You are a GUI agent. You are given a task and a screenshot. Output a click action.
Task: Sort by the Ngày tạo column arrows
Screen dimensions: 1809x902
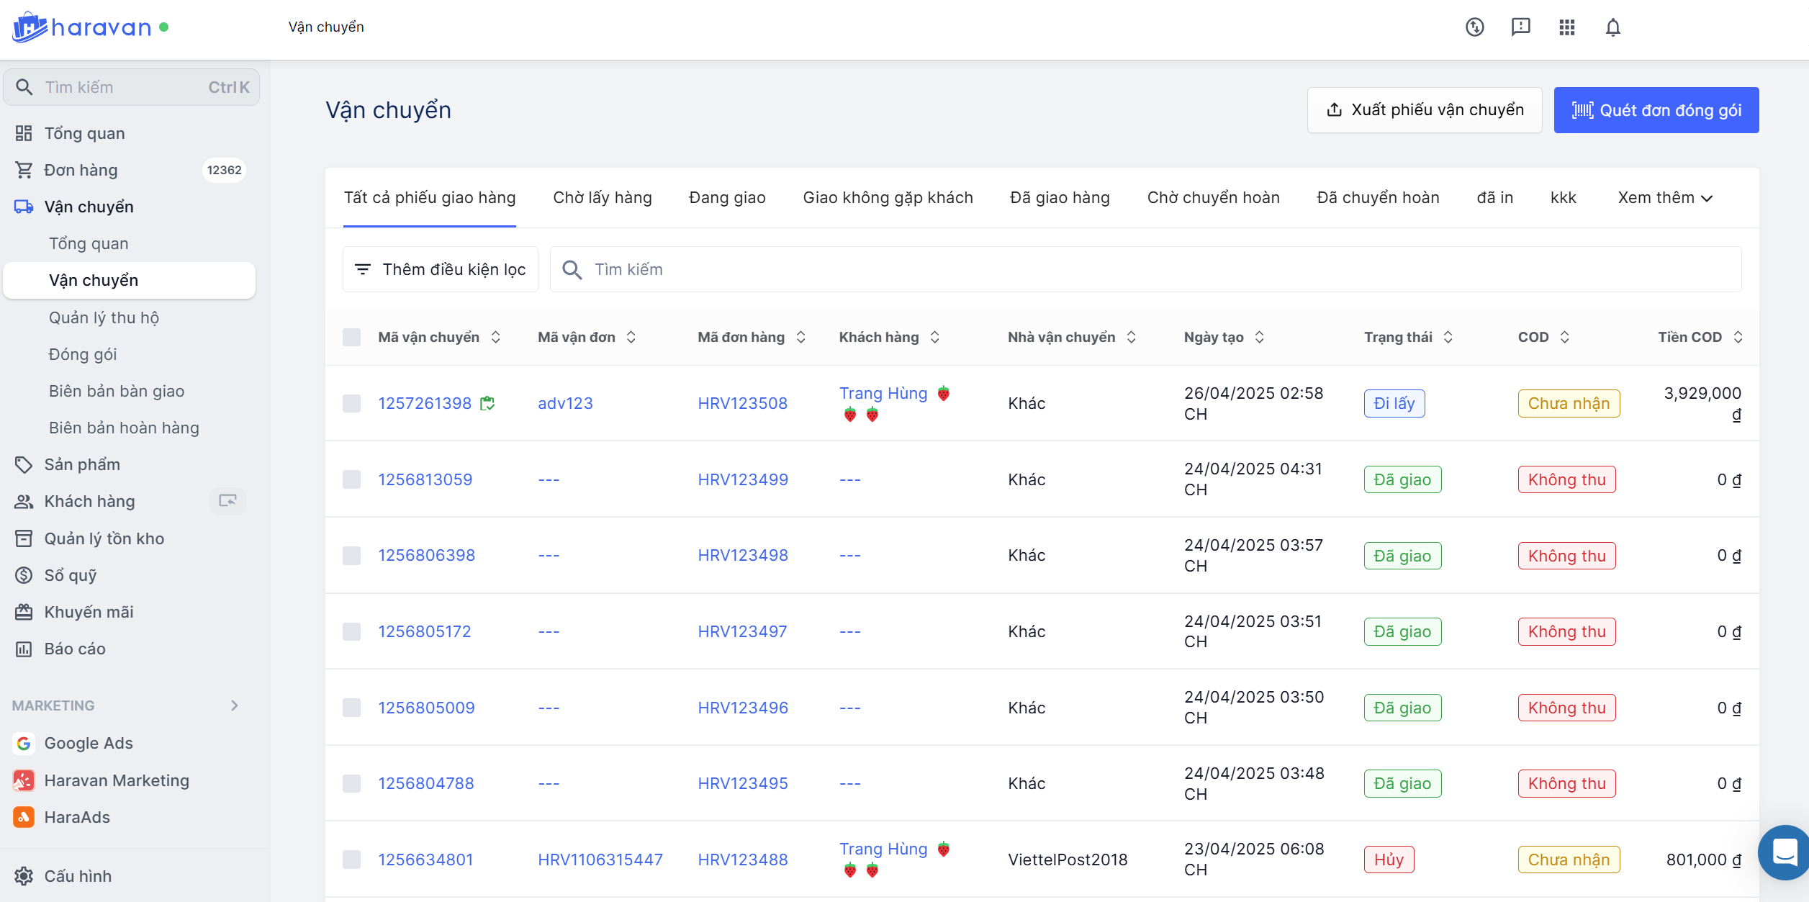(1259, 337)
